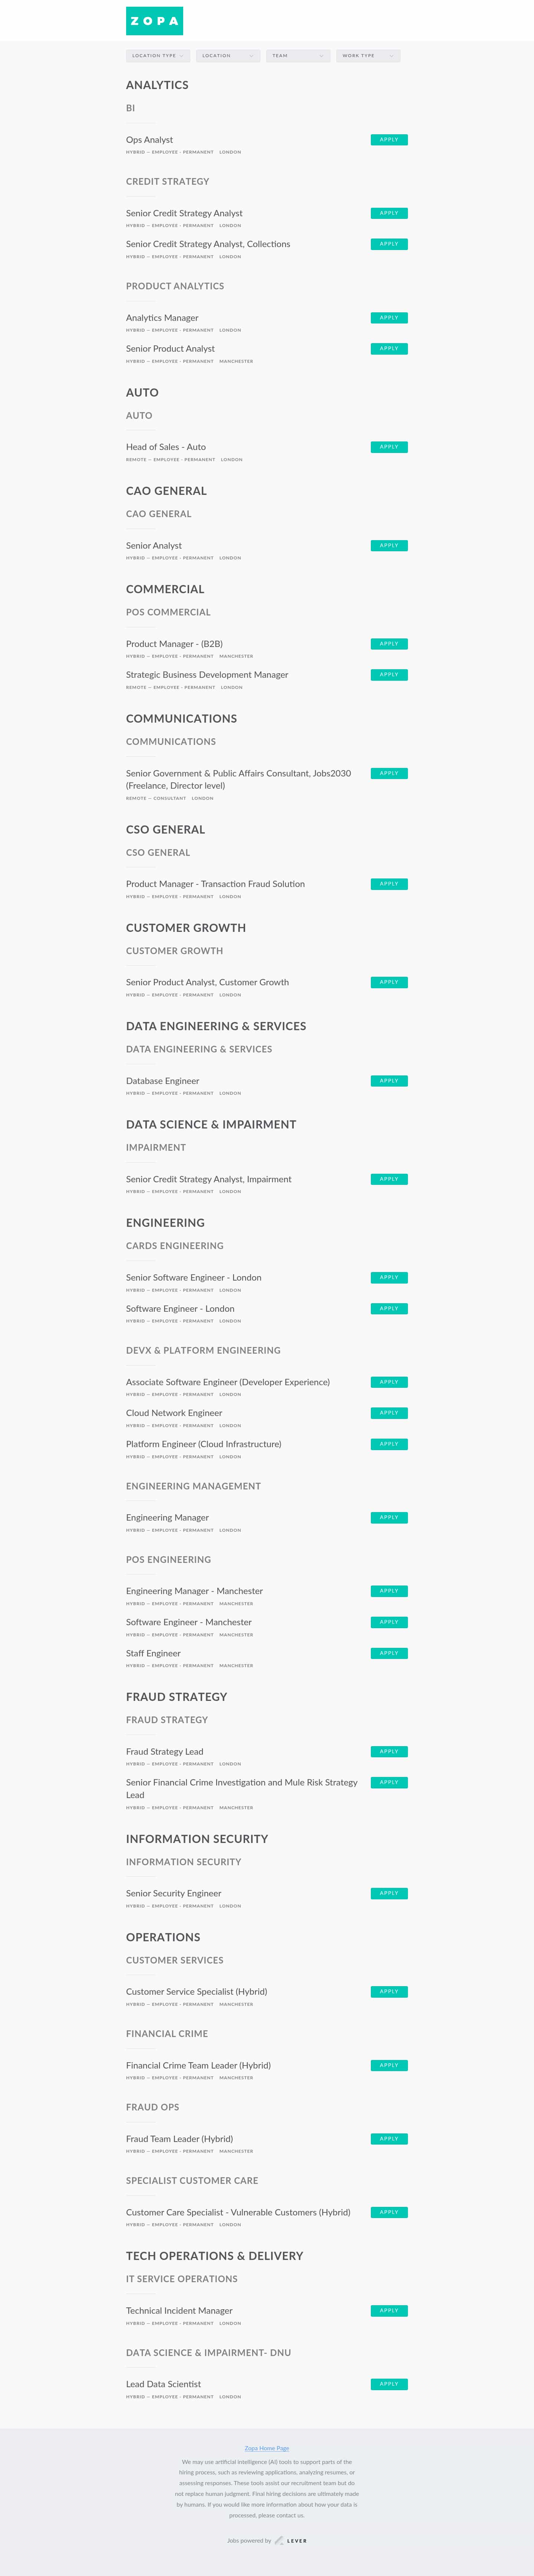Apply for the Ops Analyst position
534x2576 pixels.
coord(389,140)
